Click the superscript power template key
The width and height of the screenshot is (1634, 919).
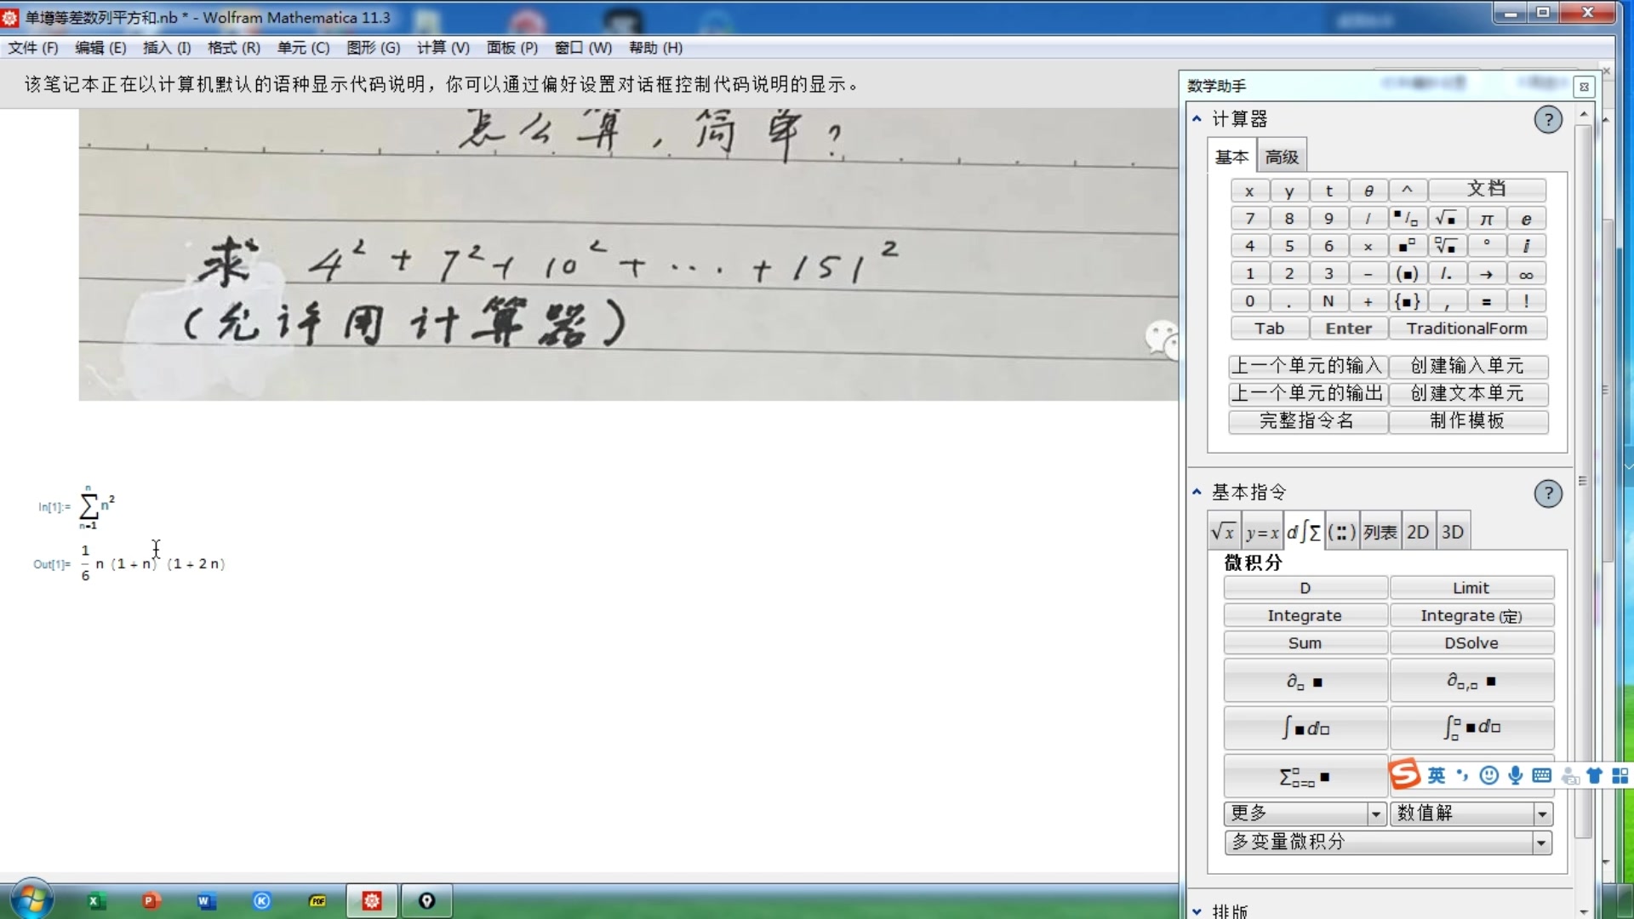[1406, 246]
